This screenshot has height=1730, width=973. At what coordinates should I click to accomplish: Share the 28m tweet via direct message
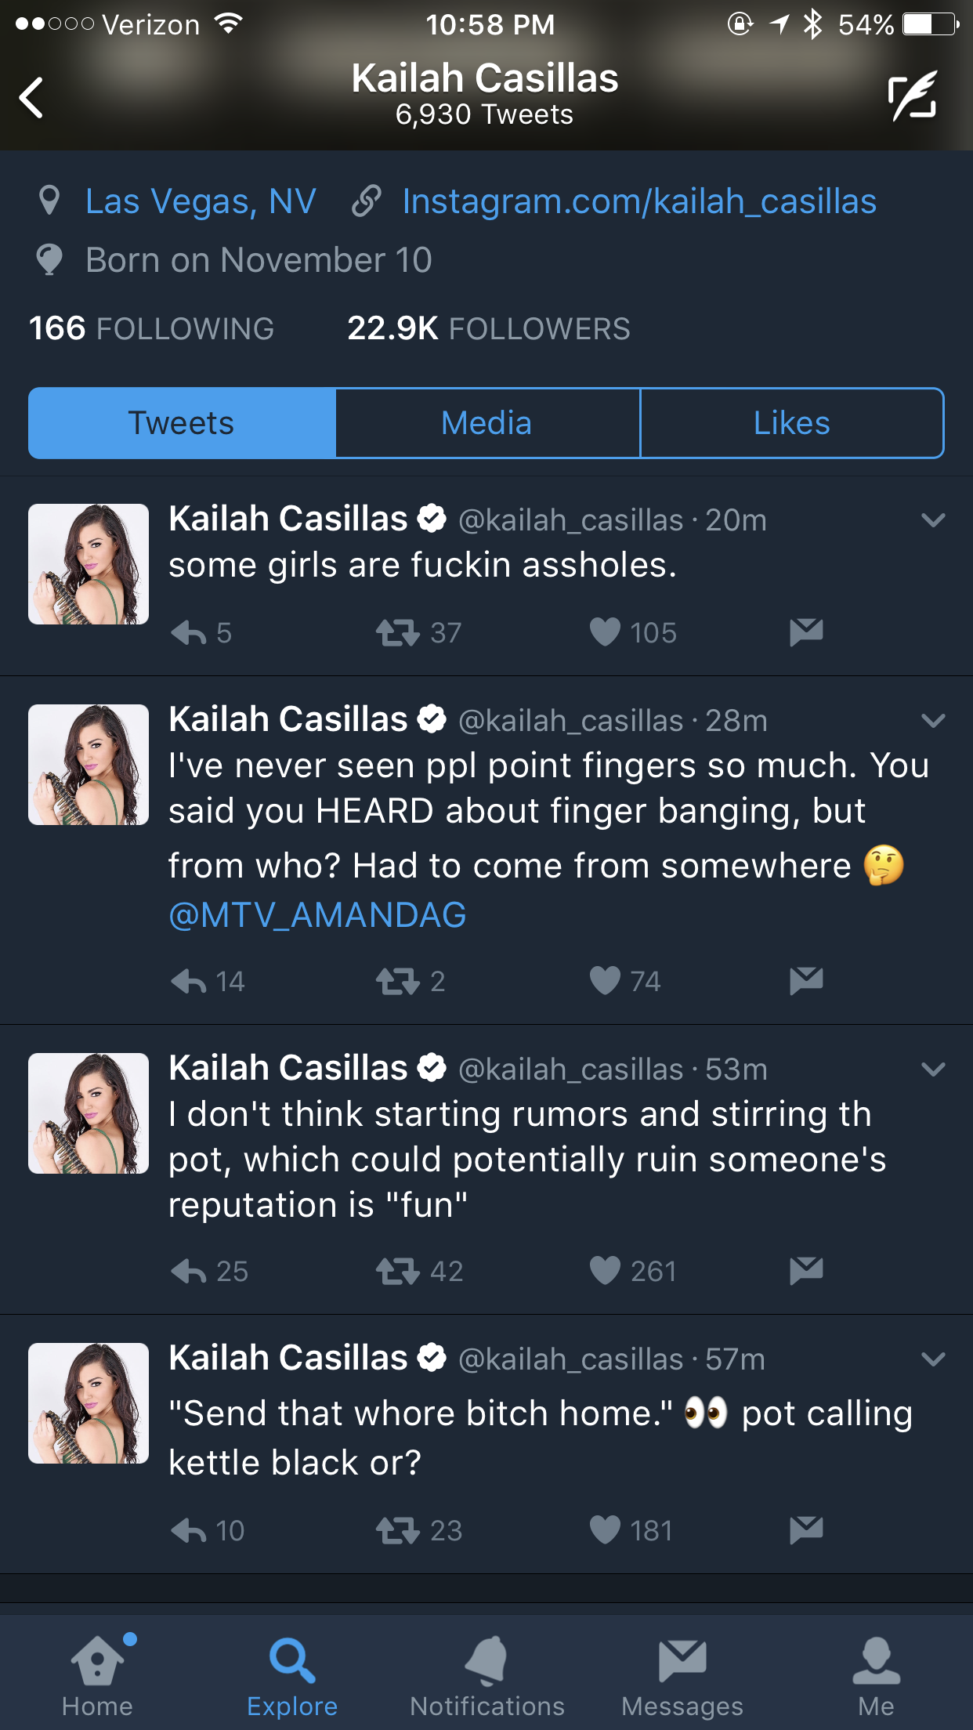806,980
